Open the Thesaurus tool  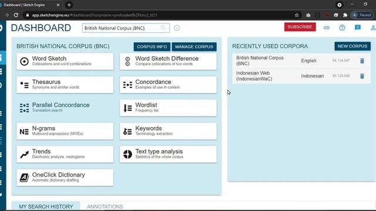pos(65,84)
